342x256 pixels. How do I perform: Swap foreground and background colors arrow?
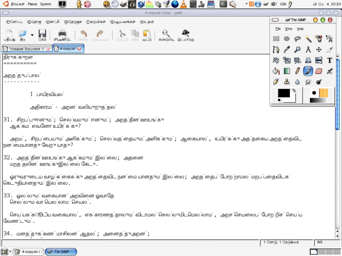pyautogui.click(x=294, y=91)
